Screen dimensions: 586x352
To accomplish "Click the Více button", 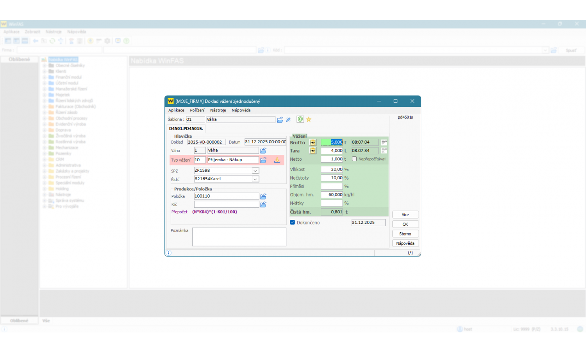I will point(405,215).
